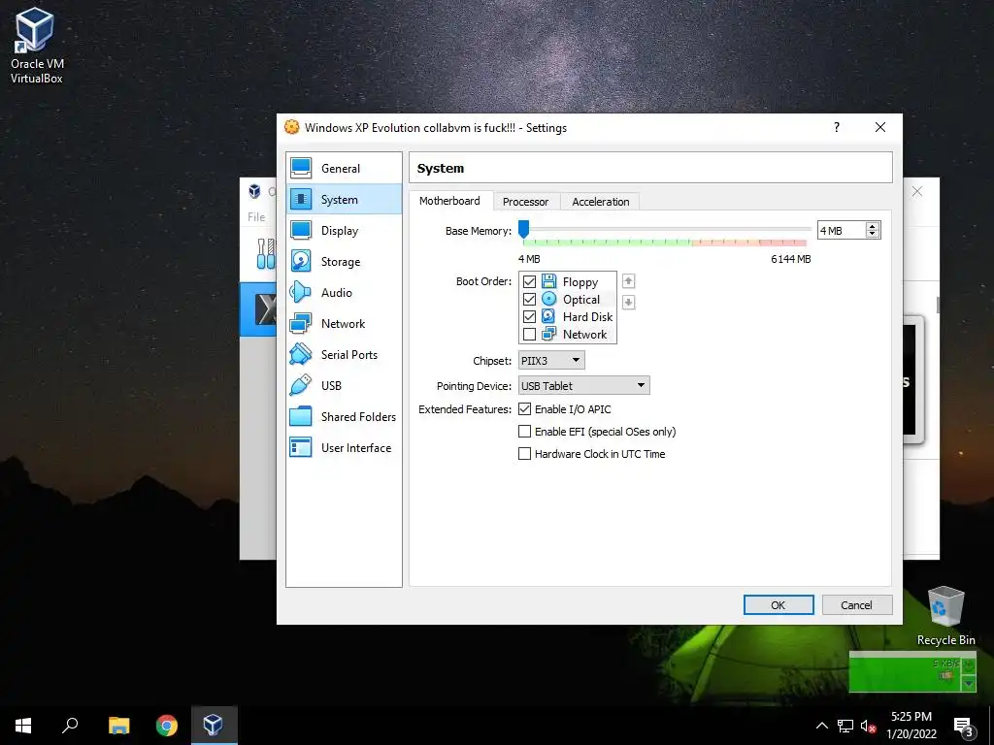Viewport: 994px width, 745px height.
Task: Open File menu in VirtualBox Manager window
Action: pyautogui.click(x=256, y=216)
